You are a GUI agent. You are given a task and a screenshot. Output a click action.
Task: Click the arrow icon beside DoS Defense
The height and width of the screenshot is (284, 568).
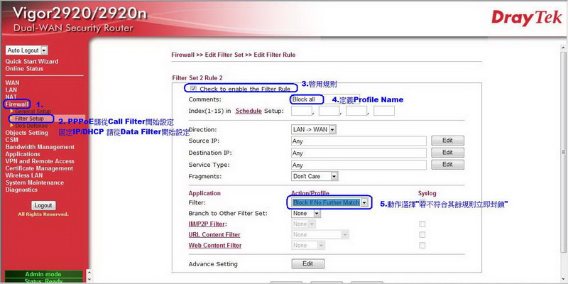pyautogui.click(x=12, y=126)
